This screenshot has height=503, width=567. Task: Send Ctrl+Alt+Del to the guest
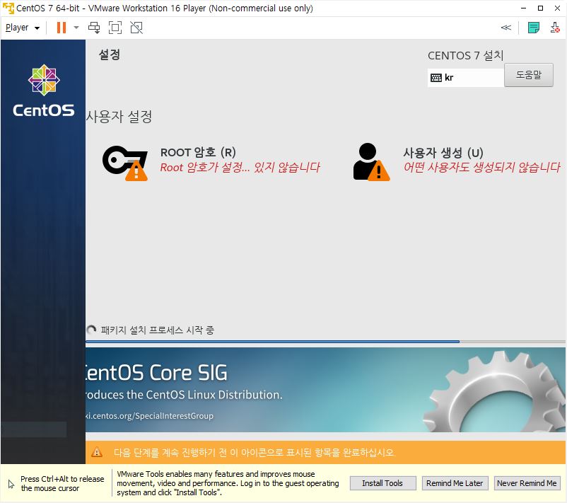(94, 28)
